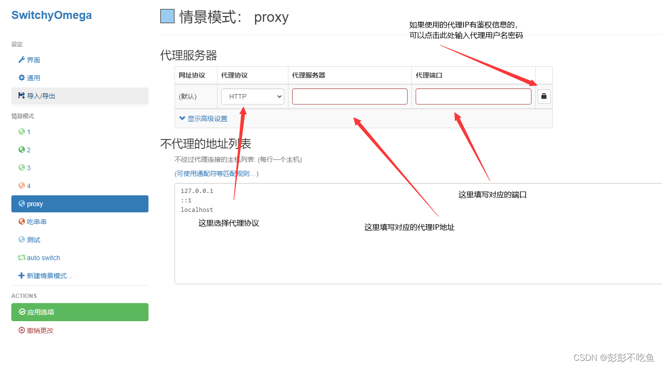The height and width of the screenshot is (367, 662).
Task: Click the 应用选项 green apply button
Action: pyautogui.click(x=79, y=312)
